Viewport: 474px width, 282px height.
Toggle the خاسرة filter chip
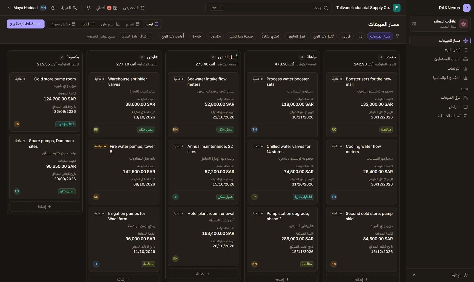[197, 36]
